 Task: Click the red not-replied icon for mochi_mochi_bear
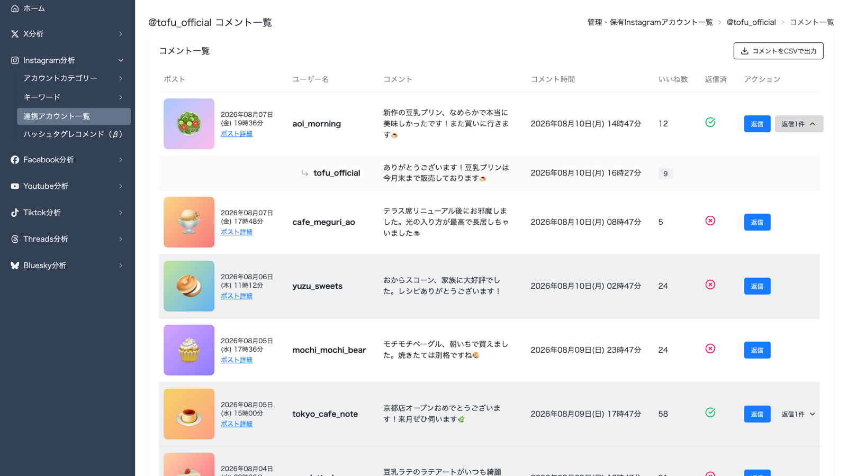[710, 349]
